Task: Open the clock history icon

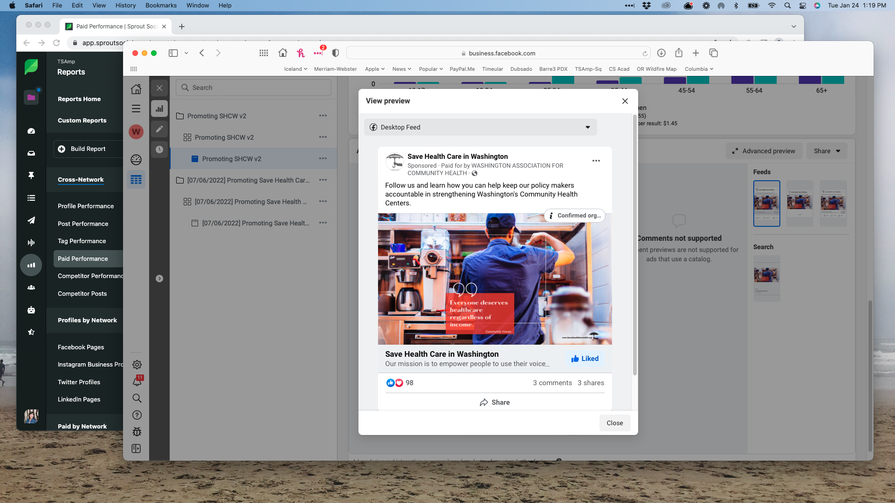Action: tap(159, 150)
